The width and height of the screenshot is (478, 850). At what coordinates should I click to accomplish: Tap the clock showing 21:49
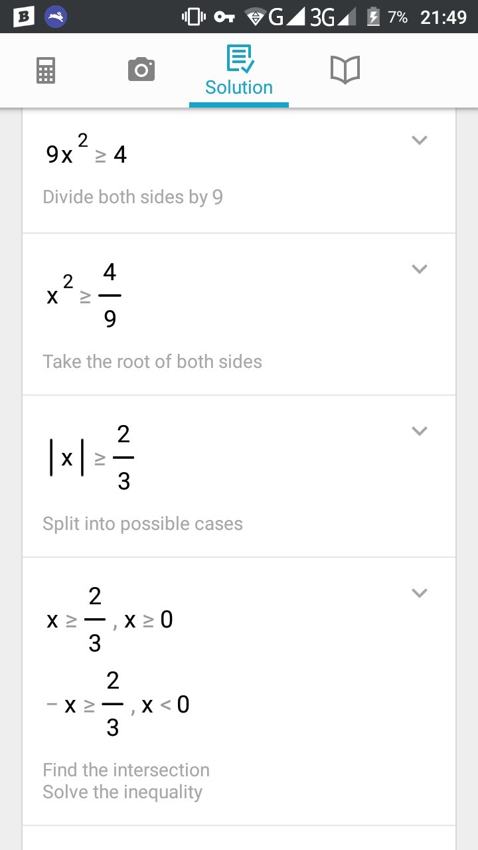point(443,17)
